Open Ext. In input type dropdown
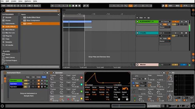 (x=165, y=33)
